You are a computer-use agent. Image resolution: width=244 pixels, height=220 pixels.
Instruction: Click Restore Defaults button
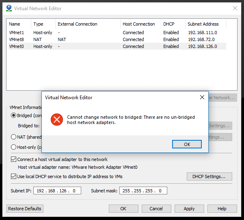point(25,209)
